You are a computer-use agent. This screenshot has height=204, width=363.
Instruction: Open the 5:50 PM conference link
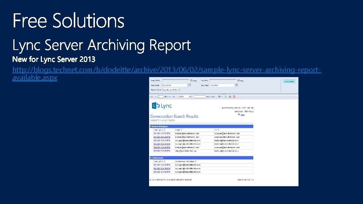(162, 172)
